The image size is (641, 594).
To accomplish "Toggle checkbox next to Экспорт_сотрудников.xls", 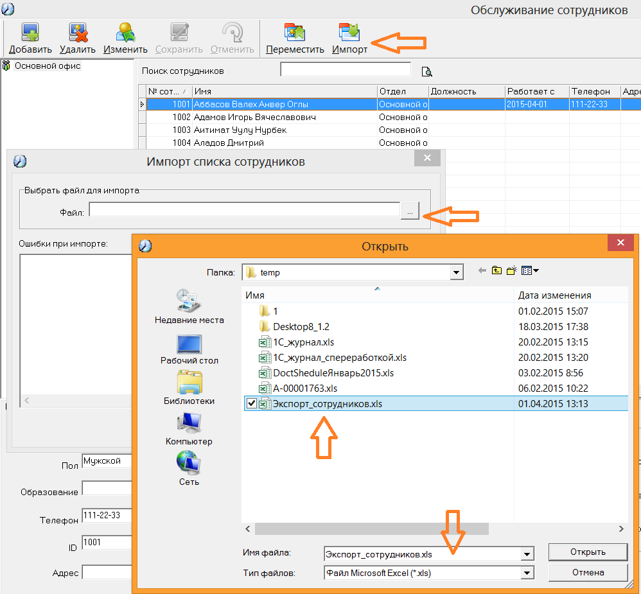I will click(251, 404).
